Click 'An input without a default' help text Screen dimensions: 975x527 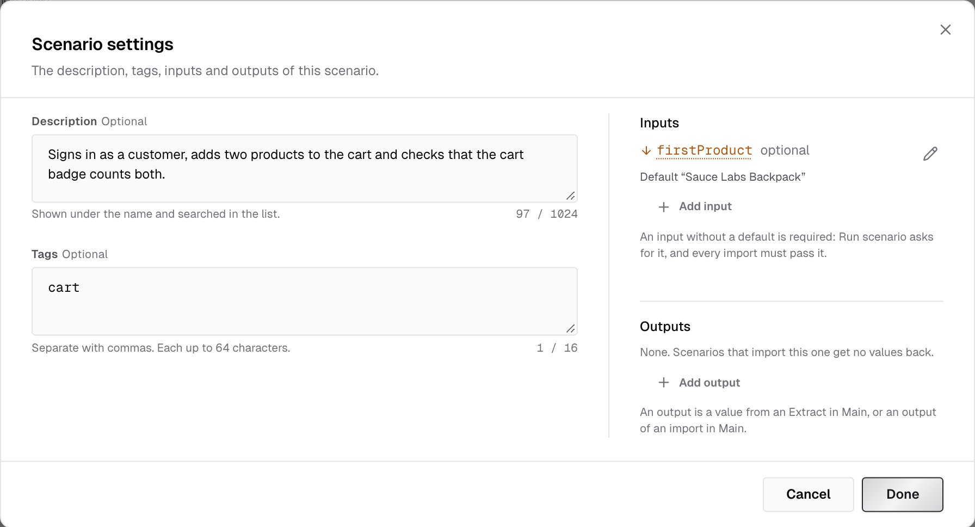tap(787, 245)
